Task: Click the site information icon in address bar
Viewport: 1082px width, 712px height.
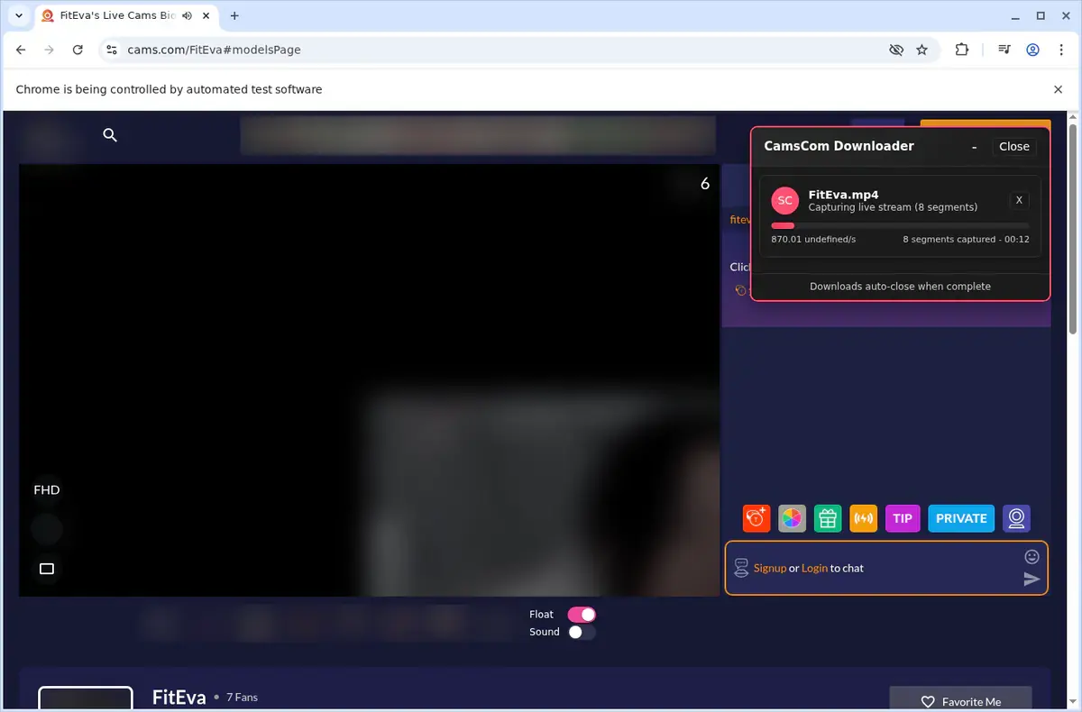Action: click(x=111, y=50)
